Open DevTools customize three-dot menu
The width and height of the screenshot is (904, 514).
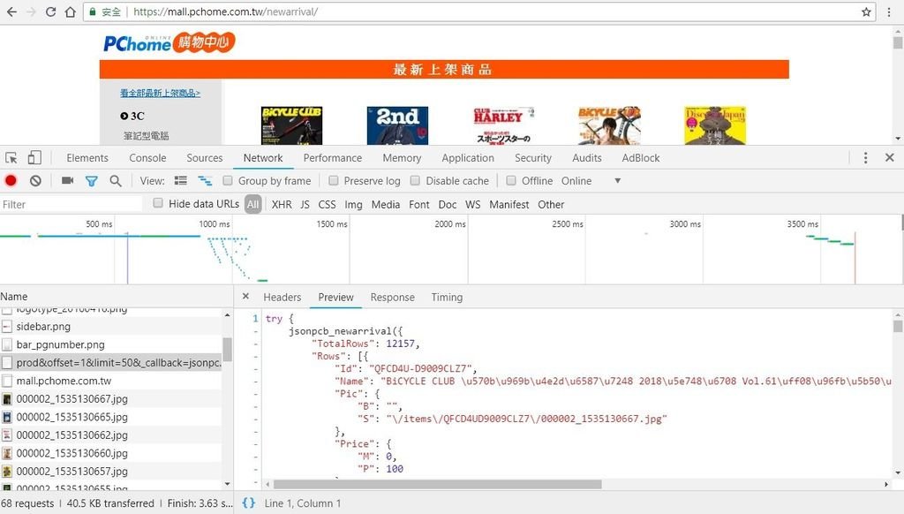[865, 158]
